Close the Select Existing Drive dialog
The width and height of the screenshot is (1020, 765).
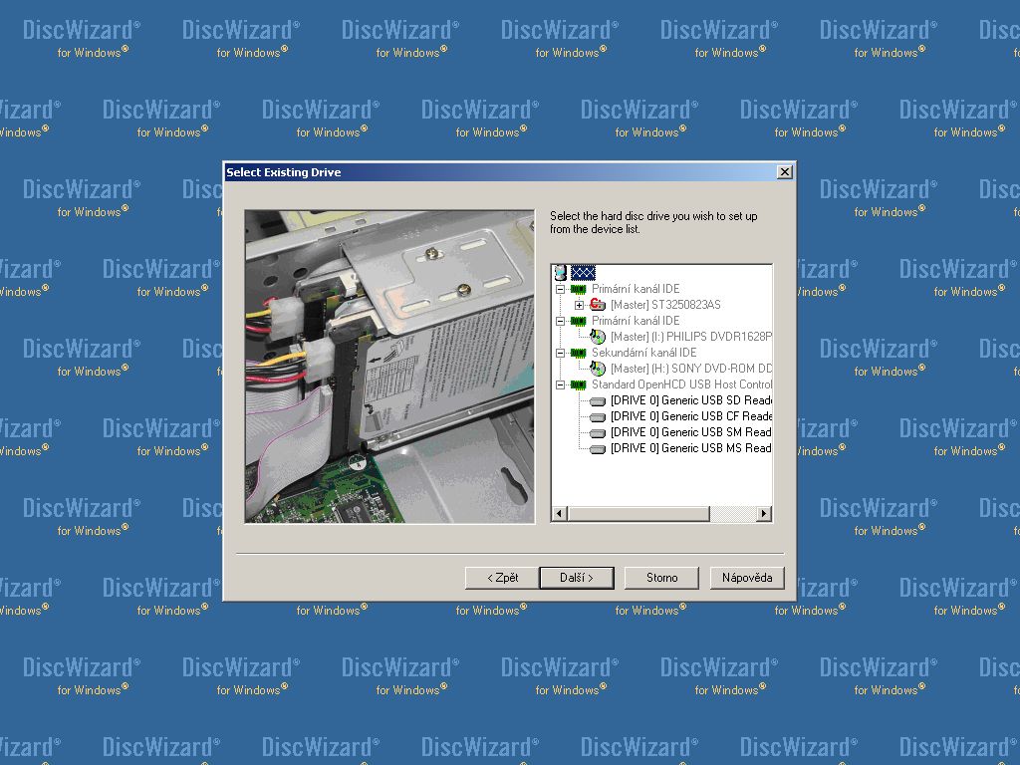785,171
